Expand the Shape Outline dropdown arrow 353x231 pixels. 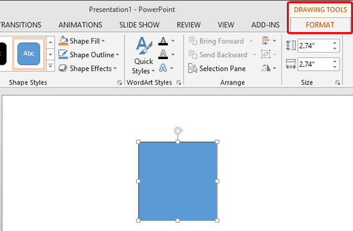coord(117,55)
